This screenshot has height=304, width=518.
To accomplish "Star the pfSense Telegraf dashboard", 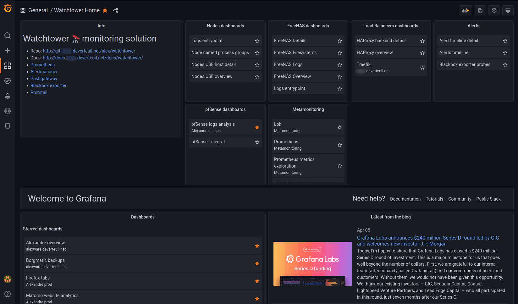I will point(257,142).
